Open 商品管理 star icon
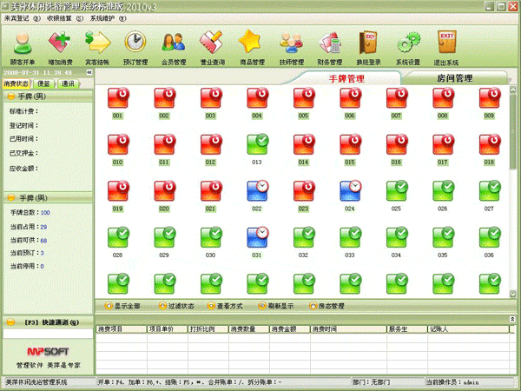Screen dimensions: 521x391 [251, 47]
